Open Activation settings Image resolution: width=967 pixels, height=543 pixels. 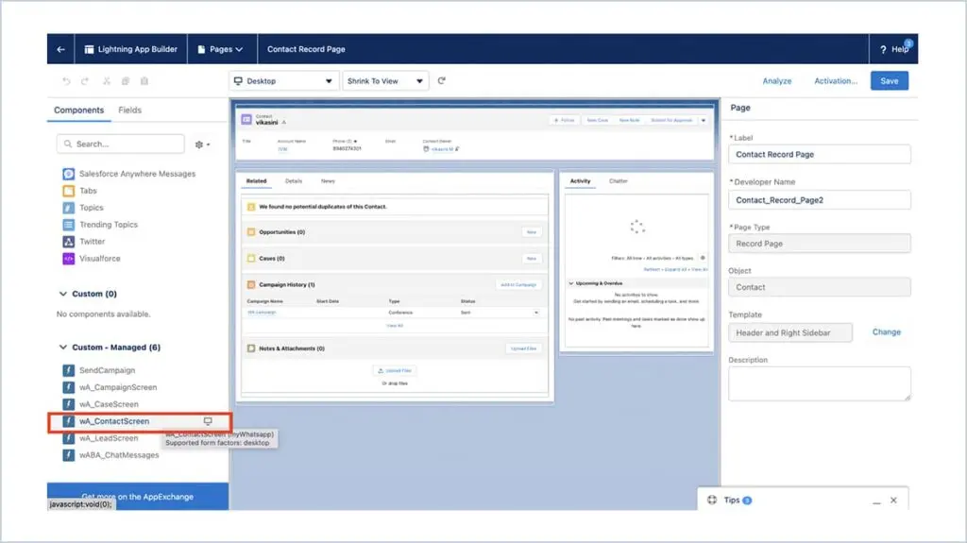[x=836, y=81]
